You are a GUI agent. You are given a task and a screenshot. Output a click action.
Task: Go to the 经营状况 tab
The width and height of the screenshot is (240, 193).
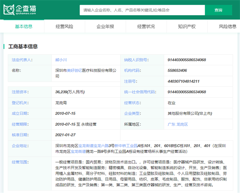click(146, 27)
